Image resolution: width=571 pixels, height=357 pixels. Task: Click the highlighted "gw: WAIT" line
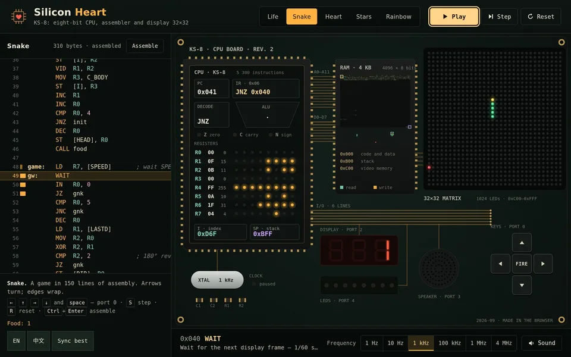pos(86,176)
